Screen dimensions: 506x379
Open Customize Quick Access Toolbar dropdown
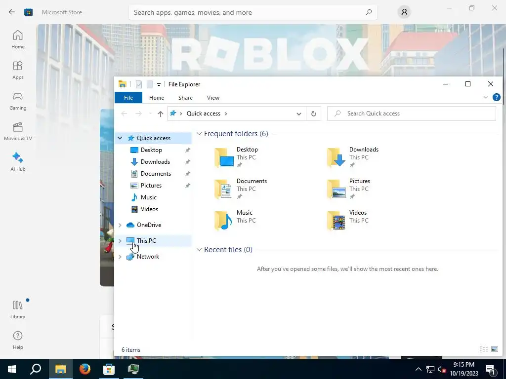pos(159,84)
